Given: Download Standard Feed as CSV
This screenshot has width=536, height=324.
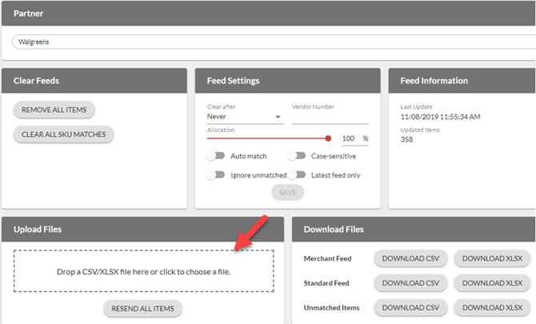Looking at the screenshot, I should pyautogui.click(x=410, y=283).
